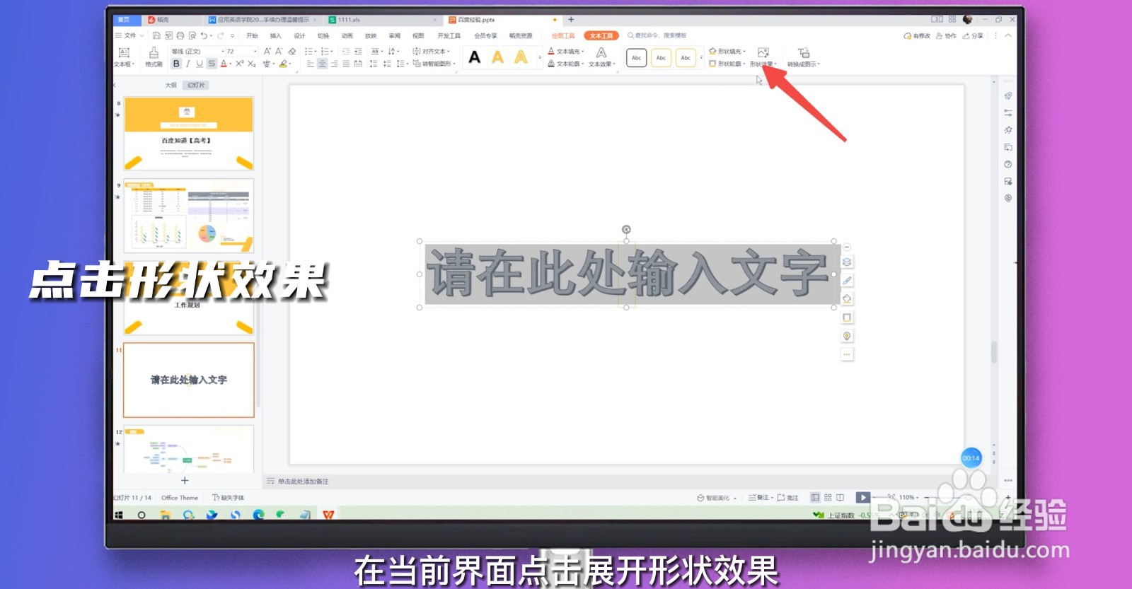Image resolution: width=1132 pixels, height=589 pixels.
Task: Click the Undo arrow
Action: [x=204, y=35]
